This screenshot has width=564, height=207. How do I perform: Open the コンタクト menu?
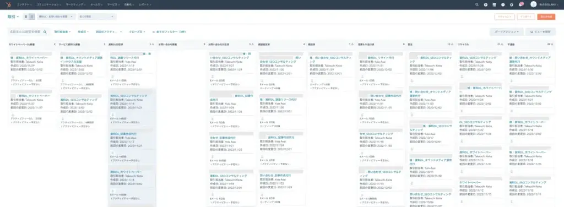coord(24,4)
